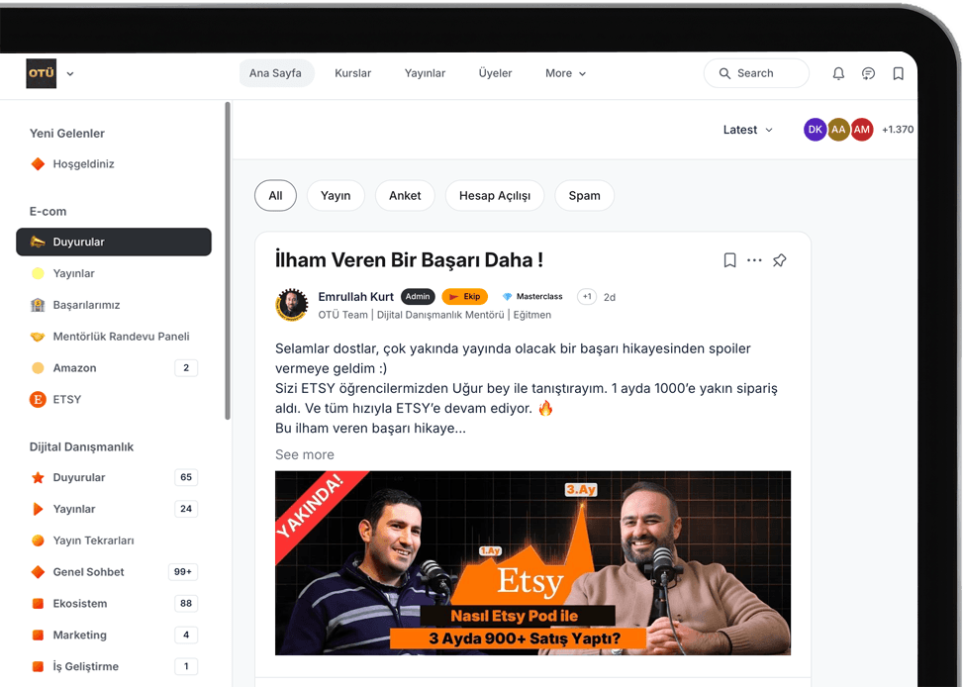This screenshot has height=687, width=963.
Task: Click the sidebar vertical scrollbar
Action: tap(228, 261)
